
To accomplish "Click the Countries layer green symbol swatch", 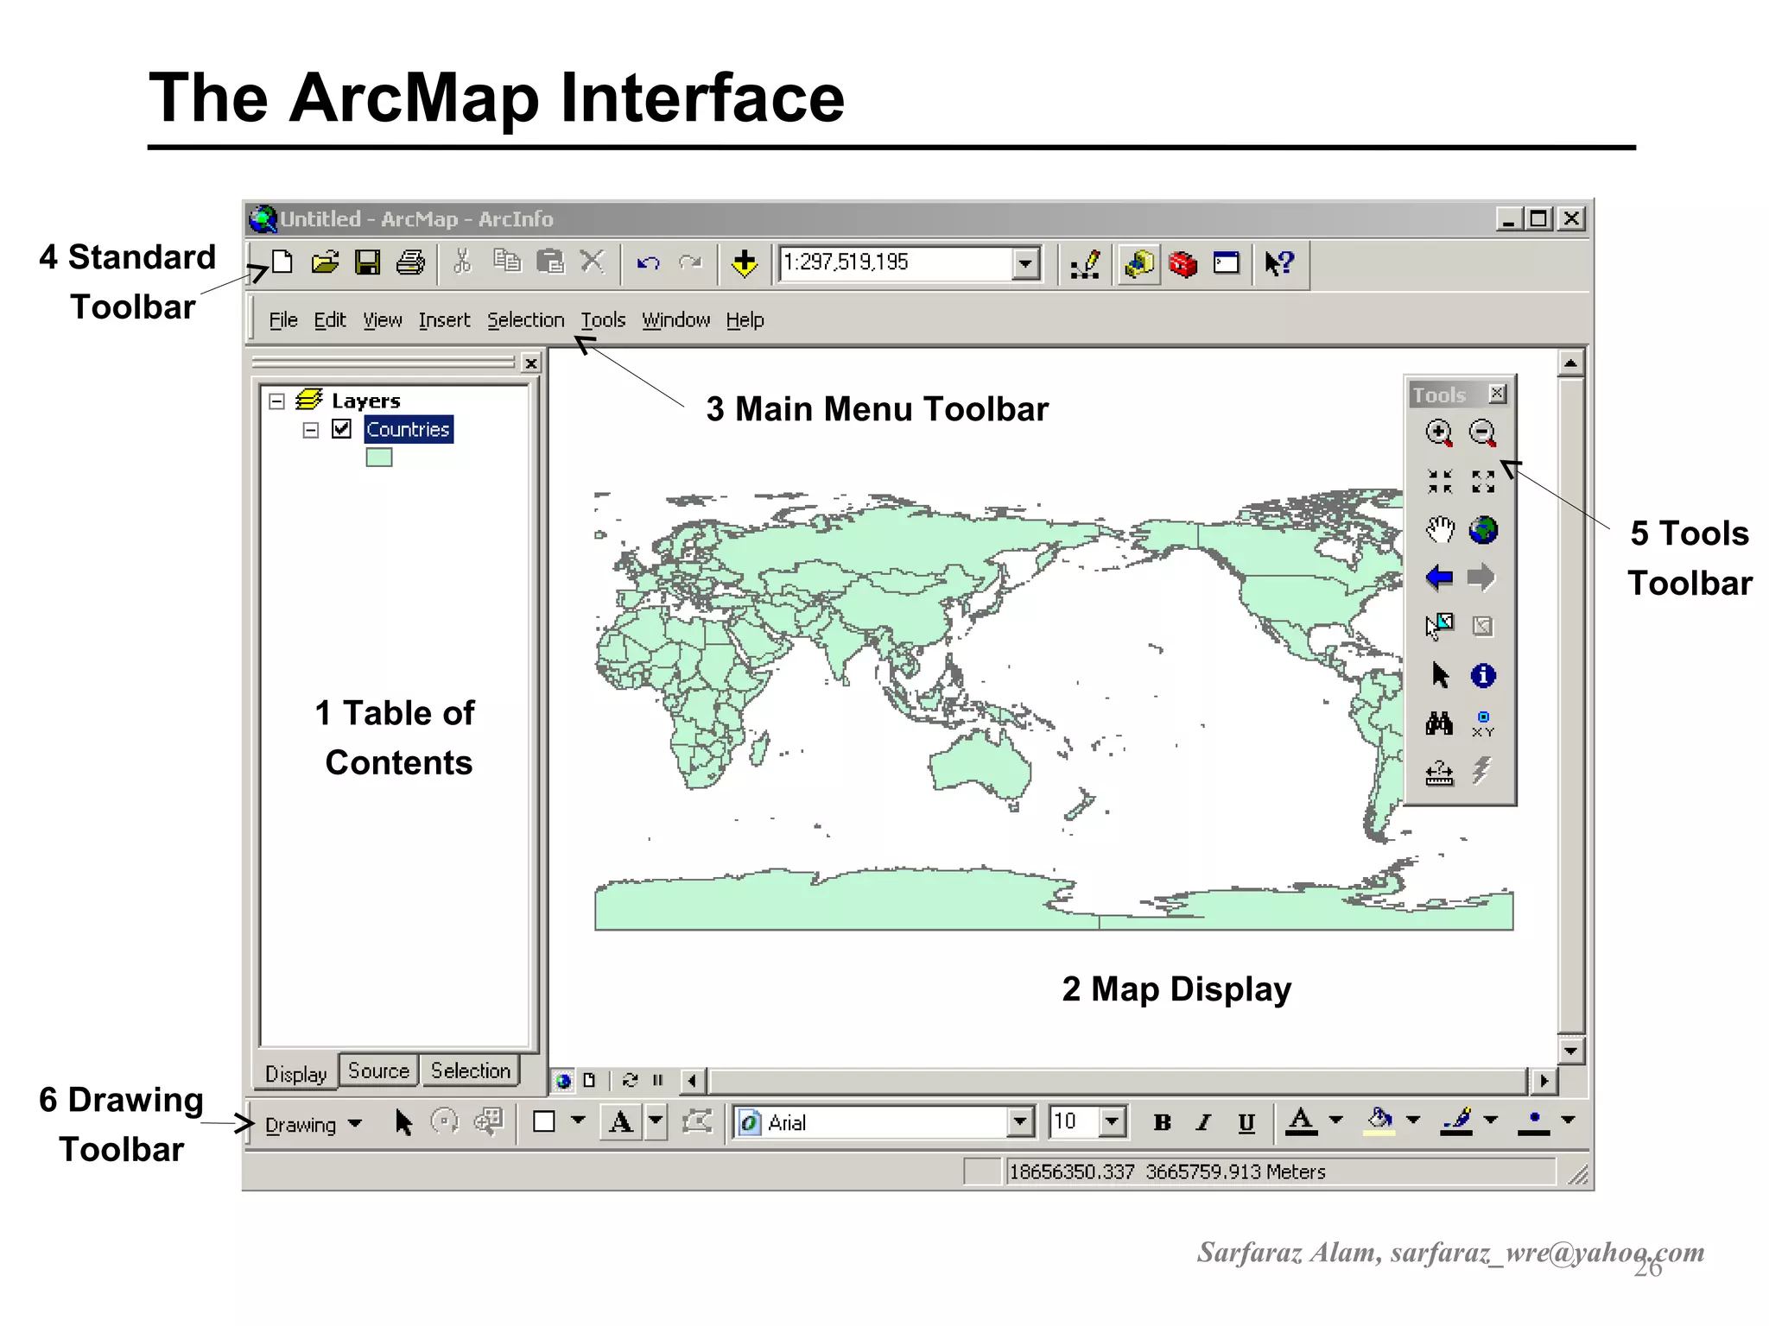I will click(x=378, y=458).
